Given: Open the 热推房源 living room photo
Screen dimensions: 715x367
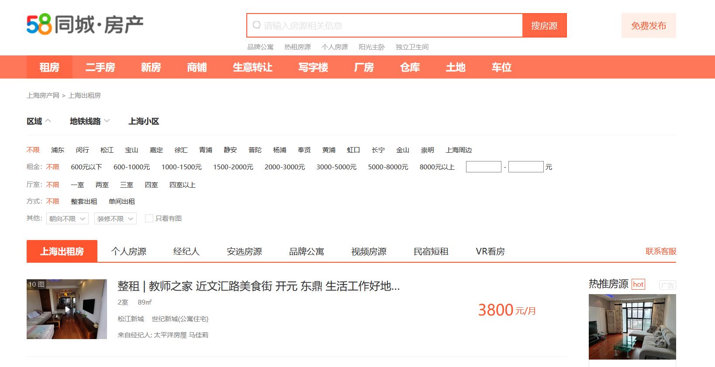Looking at the screenshot, I should click(x=632, y=327).
